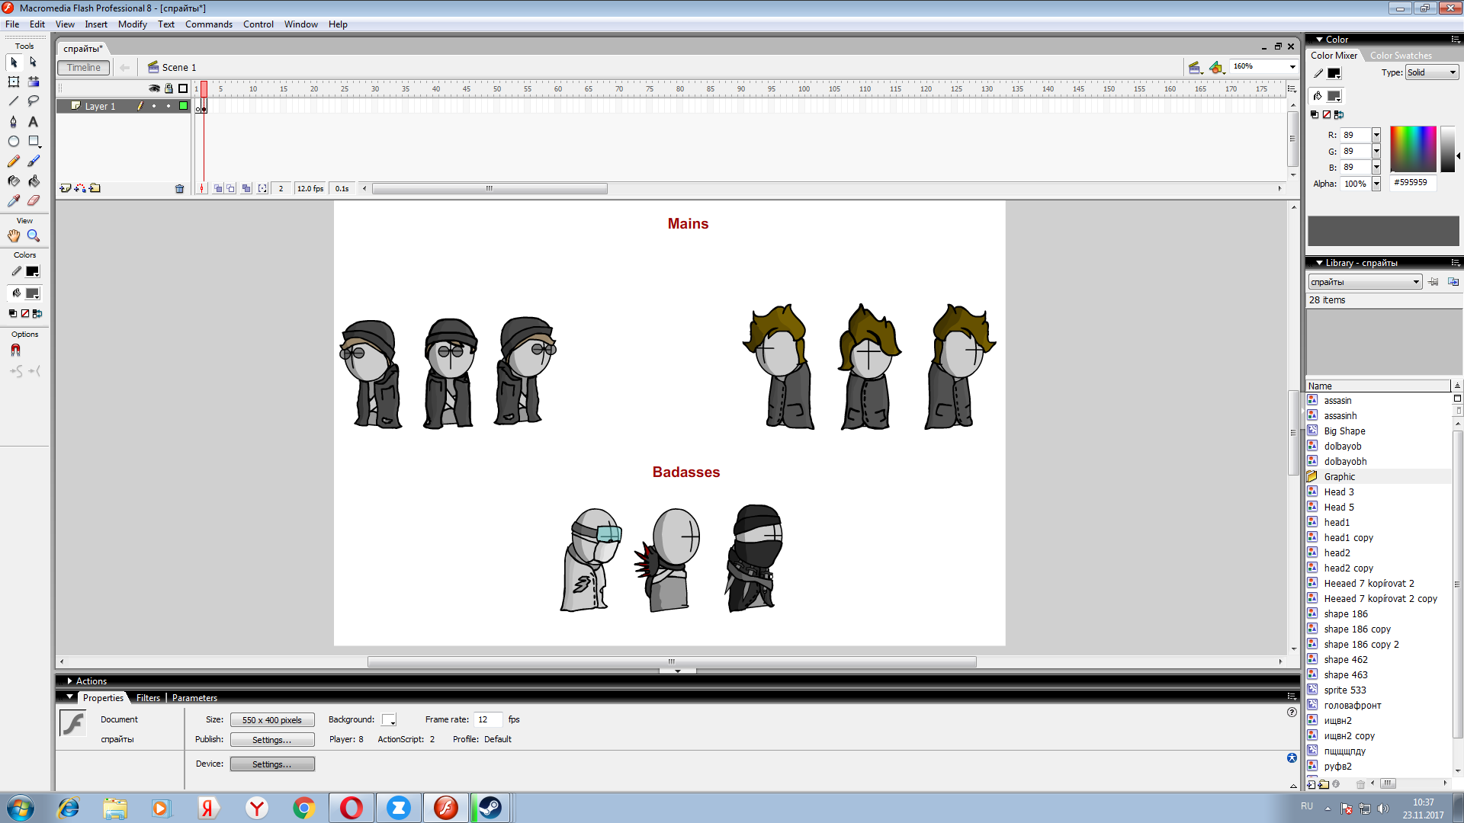
Task: Open the stage zoom 160% dropdown
Action: tap(1292, 67)
